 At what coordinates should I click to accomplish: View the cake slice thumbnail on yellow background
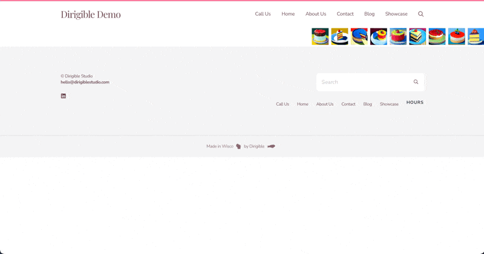(x=339, y=36)
